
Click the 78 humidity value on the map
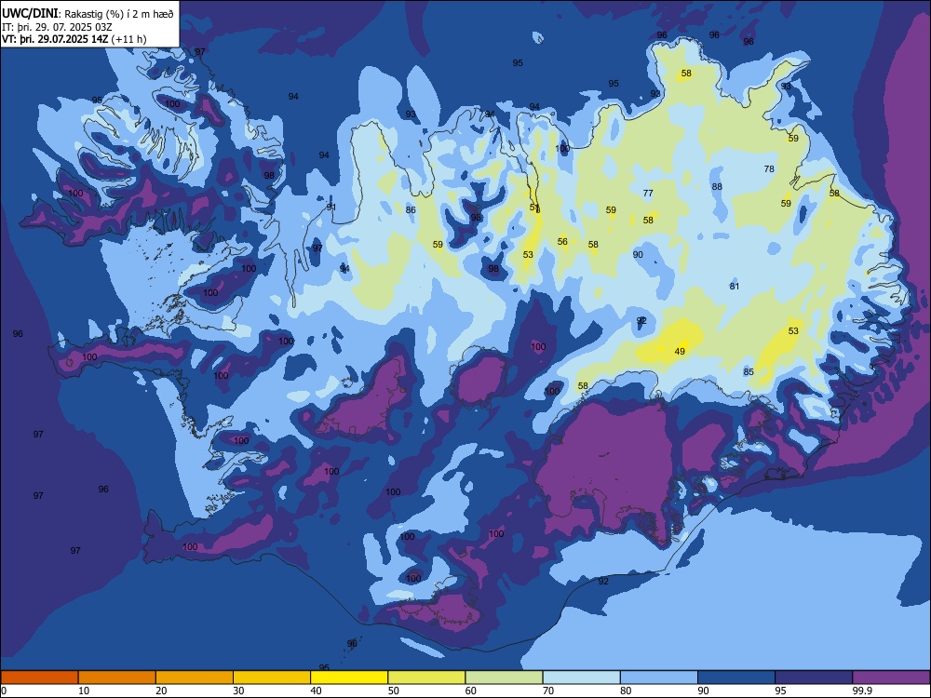(x=769, y=169)
